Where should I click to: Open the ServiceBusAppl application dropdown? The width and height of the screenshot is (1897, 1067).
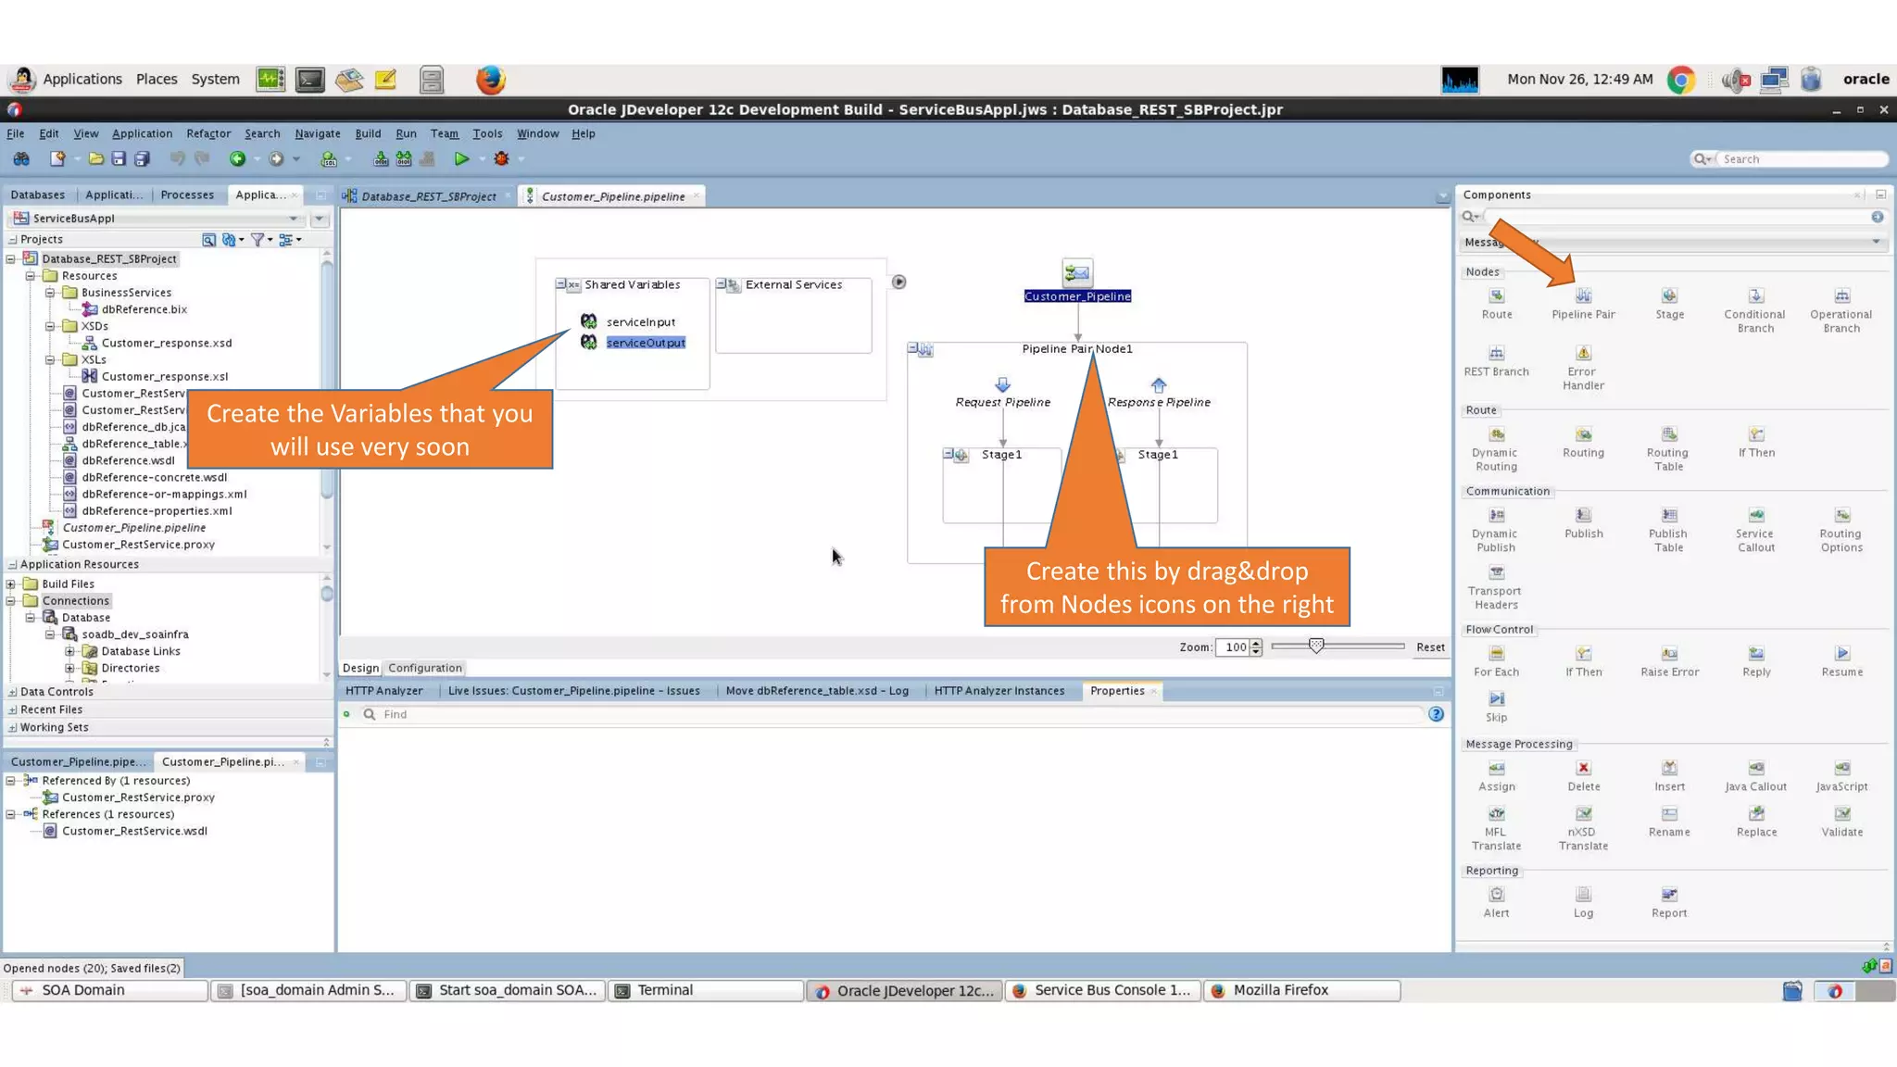tap(294, 219)
